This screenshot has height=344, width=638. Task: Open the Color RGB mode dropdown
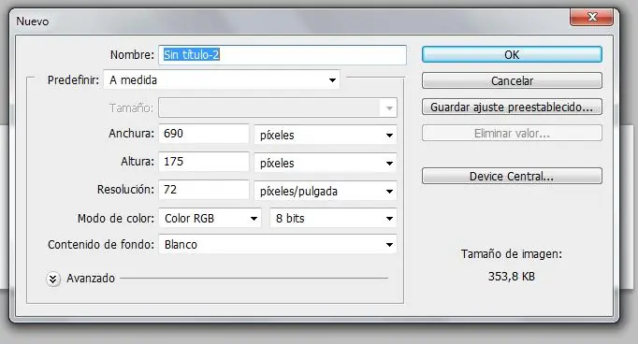click(210, 219)
